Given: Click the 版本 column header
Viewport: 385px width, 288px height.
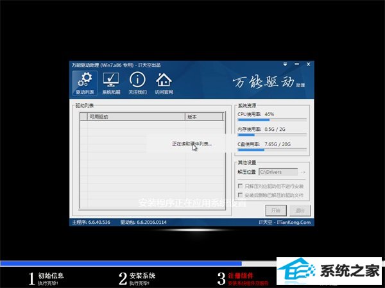Looking at the screenshot, I should 193,117.
